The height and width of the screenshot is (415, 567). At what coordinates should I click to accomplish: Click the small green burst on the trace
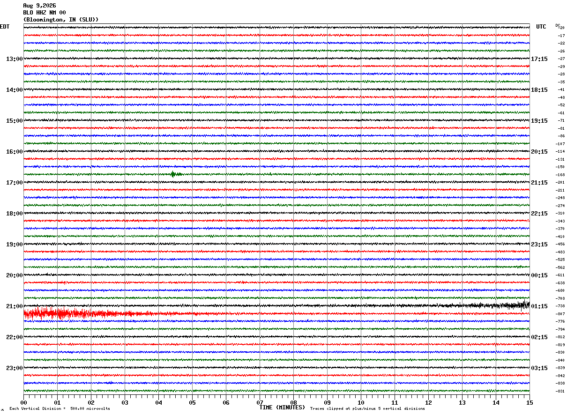[x=176, y=174]
